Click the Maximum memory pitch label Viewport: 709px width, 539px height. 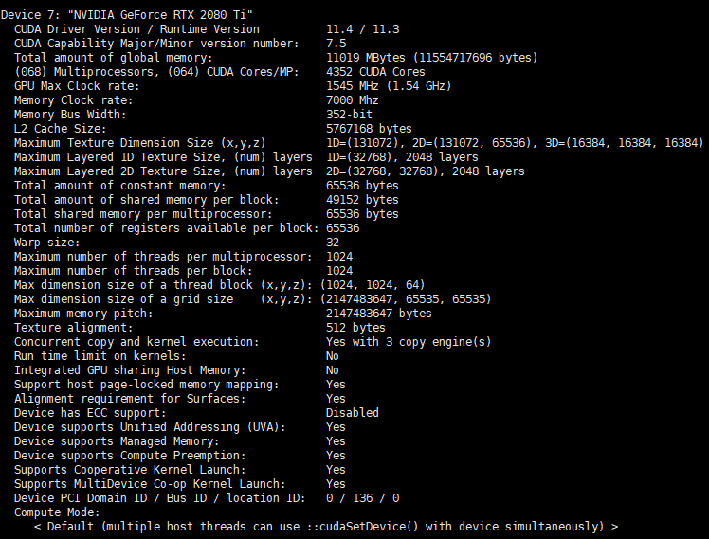[82, 313]
